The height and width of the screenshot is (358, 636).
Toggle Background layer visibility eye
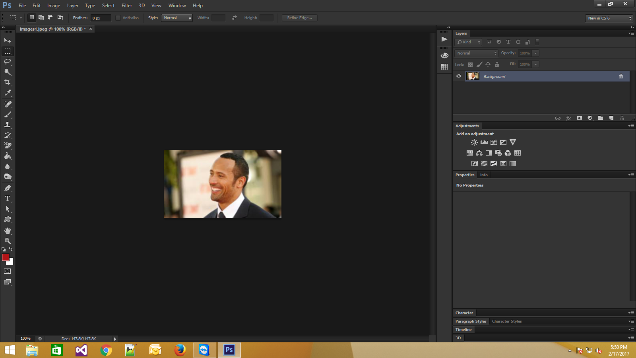point(459,76)
